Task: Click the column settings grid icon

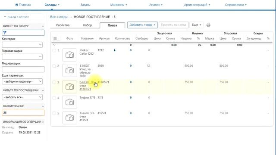Action: [55, 38]
